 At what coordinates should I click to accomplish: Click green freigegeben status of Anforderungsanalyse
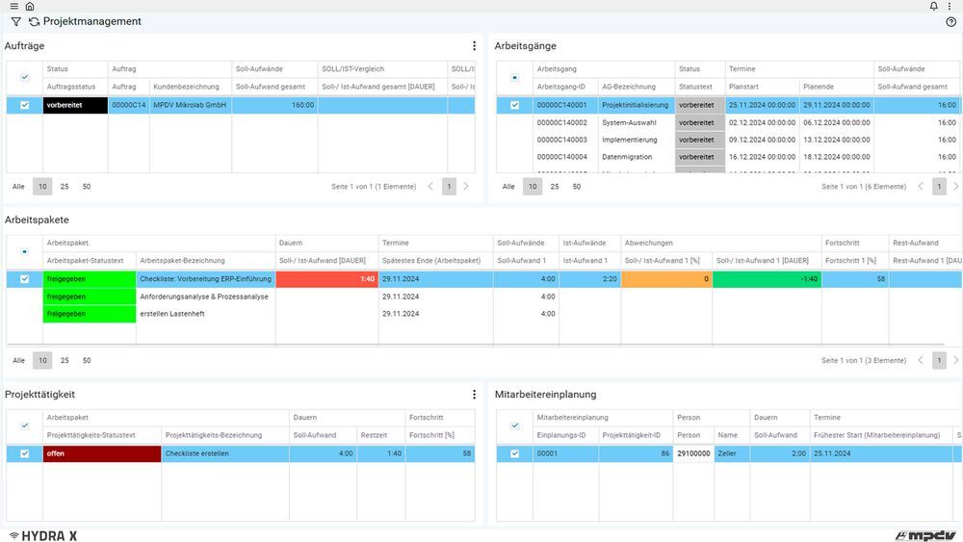click(89, 297)
